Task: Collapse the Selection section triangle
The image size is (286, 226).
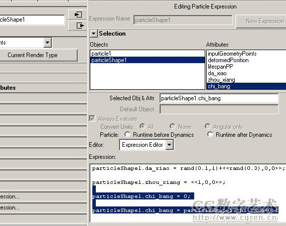Action: coord(93,34)
